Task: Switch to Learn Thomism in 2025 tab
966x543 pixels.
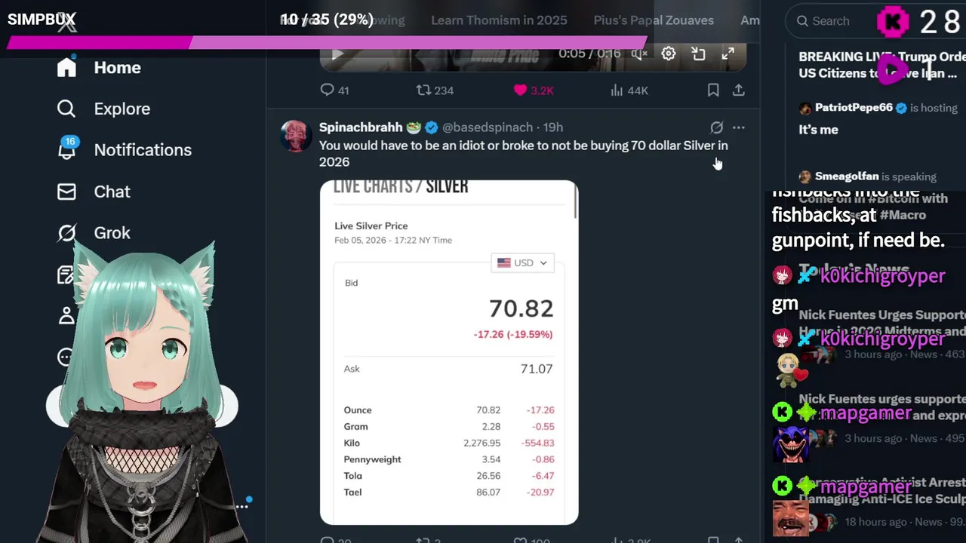Action: point(499,20)
